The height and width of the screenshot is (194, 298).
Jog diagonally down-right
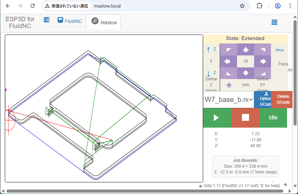tap(262, 73)
